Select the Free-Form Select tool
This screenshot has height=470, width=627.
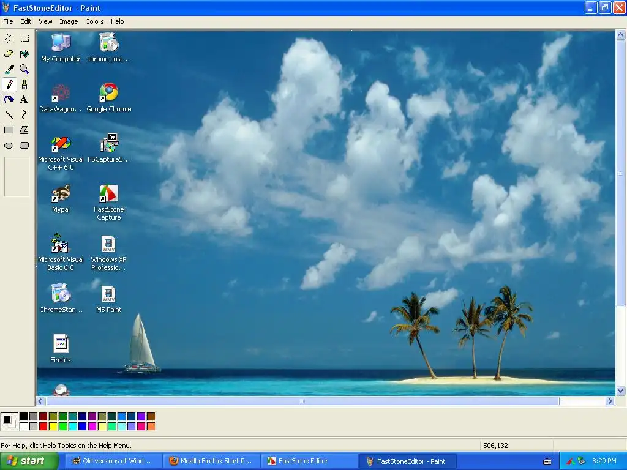[x=9, y=39]
